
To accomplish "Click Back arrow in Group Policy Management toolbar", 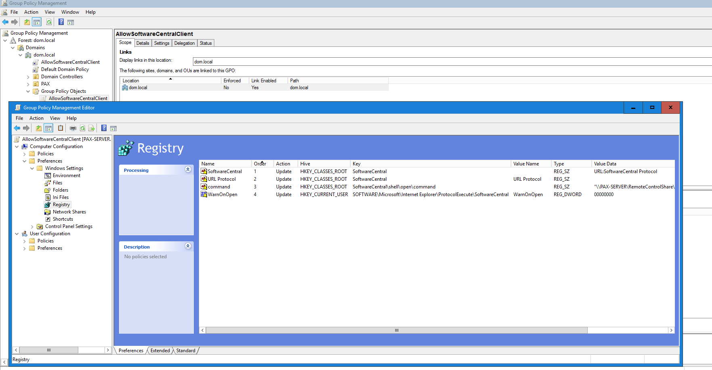I will [x=5, y=22].
